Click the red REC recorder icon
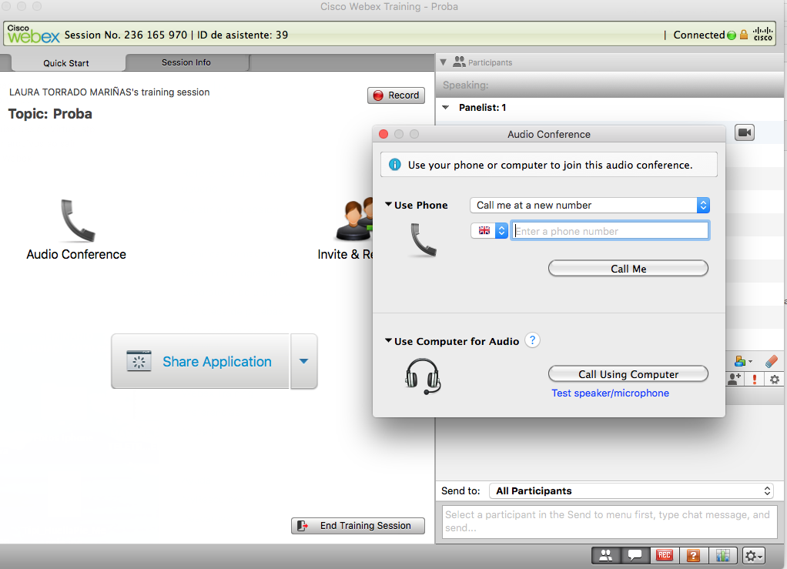Viewport: 787px width, 569px height. pos(663,555)
